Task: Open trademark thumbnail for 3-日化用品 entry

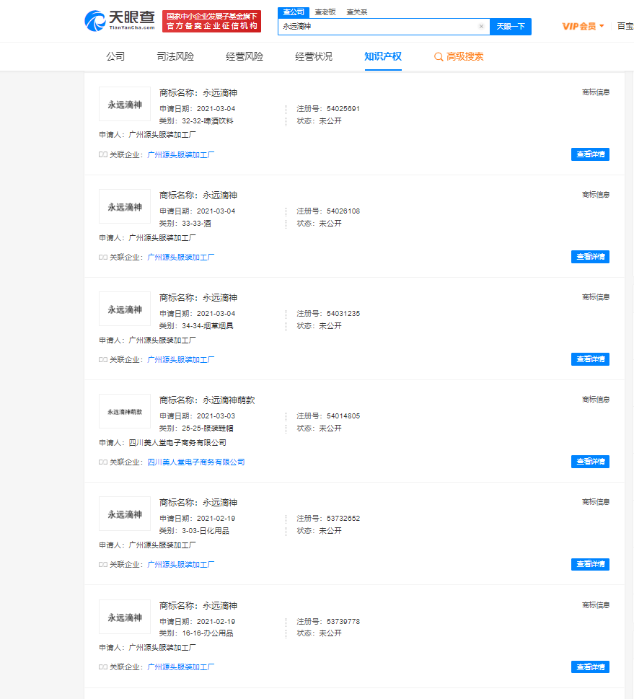Action: tap(125, 514)
